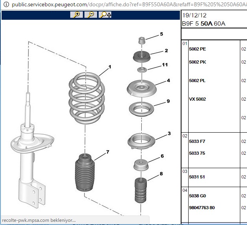Screen dimensions: 247x225
Task: Click row index 02 in parts table
Action: pos(185,136)
